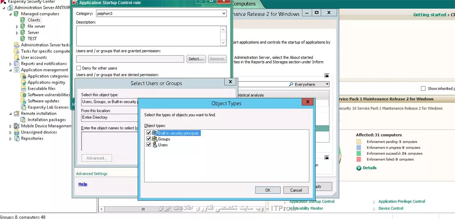Click Cancel in Object Types dialog
The height and width of the screenshot is (219, 455).
[296, 190]
